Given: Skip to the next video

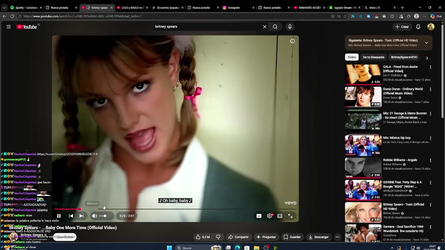Looking at the screenshot, I should (81, 216).
